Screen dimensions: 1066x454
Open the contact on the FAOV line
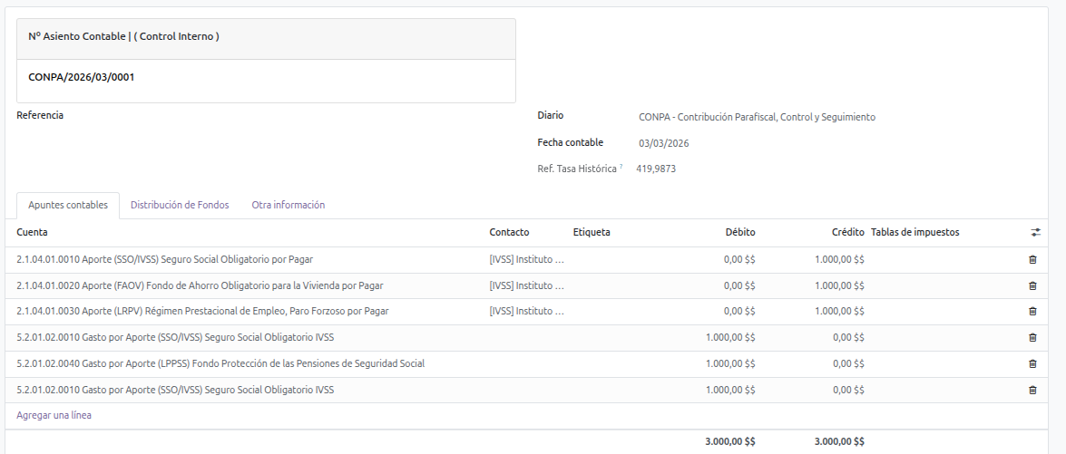pyautogui.click(x=526, y=285)
